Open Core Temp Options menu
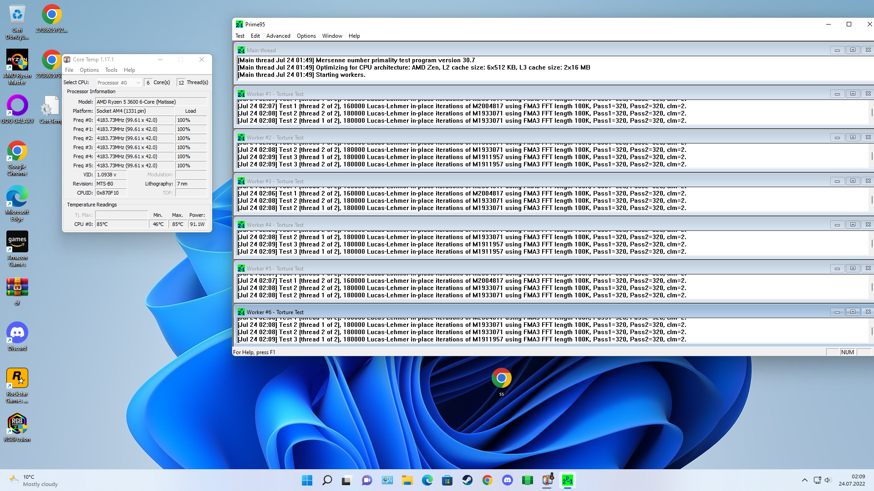Screen dimensions: 874x491 [89, 70]
